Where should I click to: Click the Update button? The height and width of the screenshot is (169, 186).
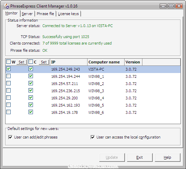click(x=112, y=157)
